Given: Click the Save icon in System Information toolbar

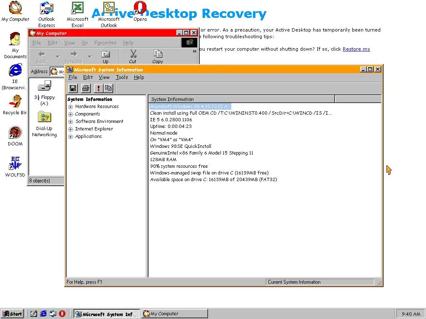Looking at the screenshot, I should click(73, 88).
